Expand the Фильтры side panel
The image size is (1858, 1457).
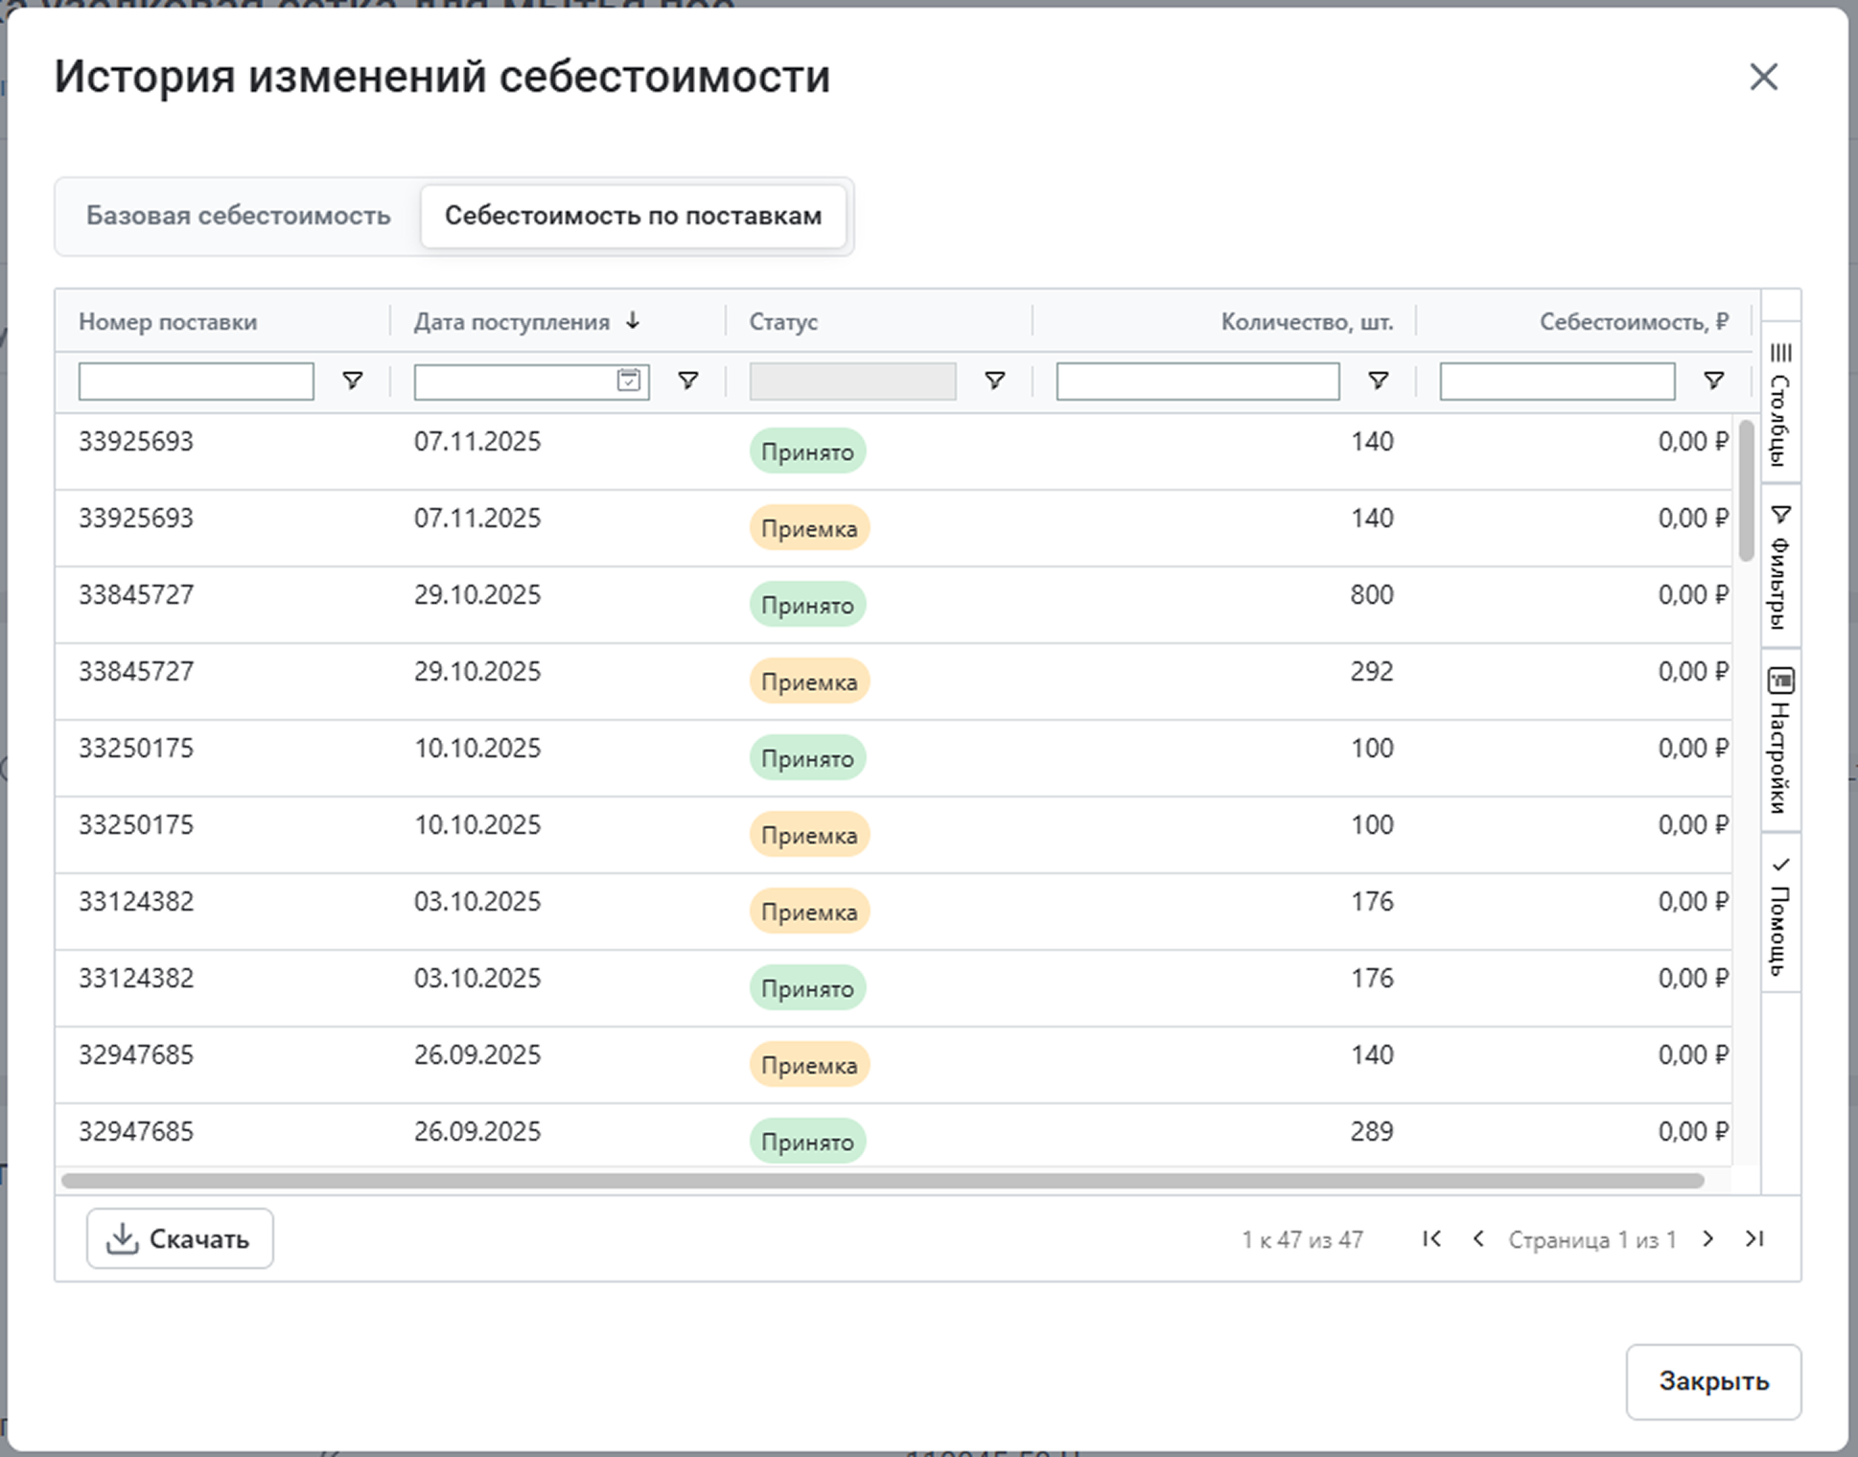[x=1780, y=567]
